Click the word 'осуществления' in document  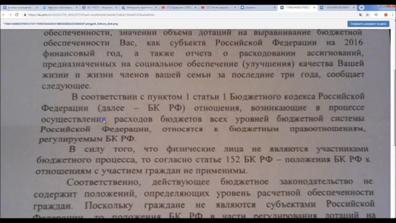click(x=74, y=119)
